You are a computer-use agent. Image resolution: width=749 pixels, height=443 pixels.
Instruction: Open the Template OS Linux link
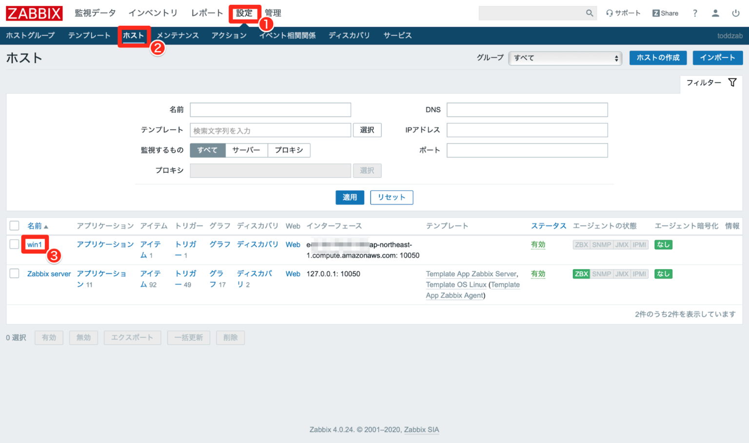pyautogui.click(x=456, y=285)
